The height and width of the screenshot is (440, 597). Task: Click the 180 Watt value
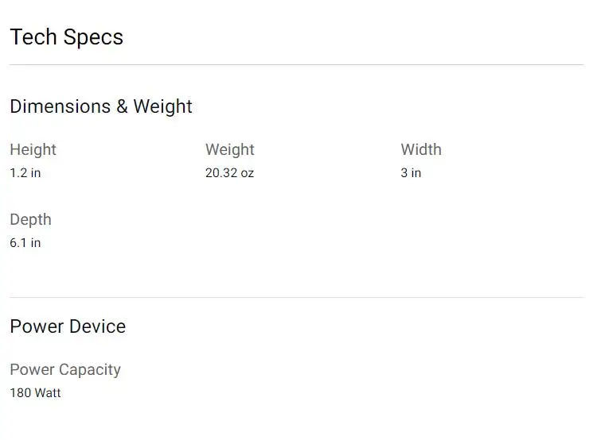[35, 393]
